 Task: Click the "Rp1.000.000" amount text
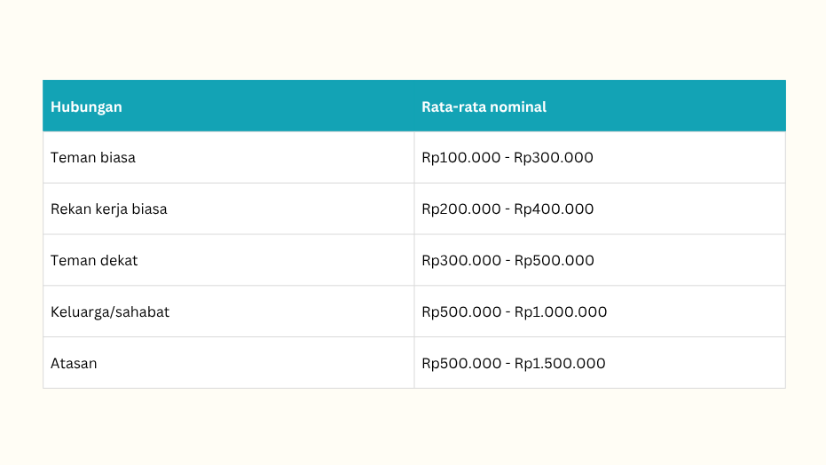[561, 312]
